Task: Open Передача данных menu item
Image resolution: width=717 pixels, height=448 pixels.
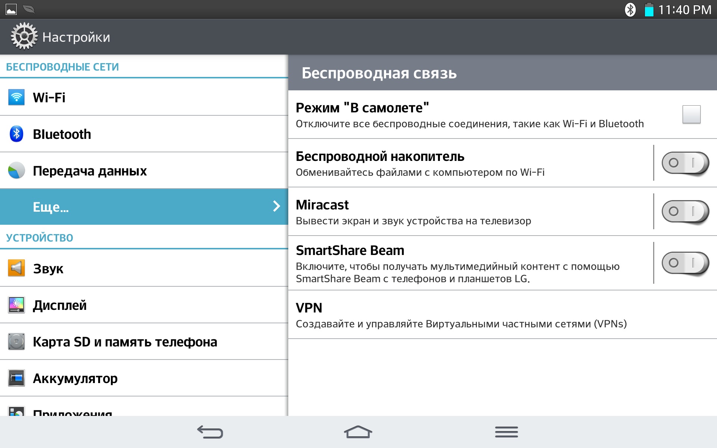Action: [90, 171]
